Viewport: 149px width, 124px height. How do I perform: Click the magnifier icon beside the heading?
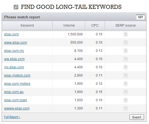16,7
